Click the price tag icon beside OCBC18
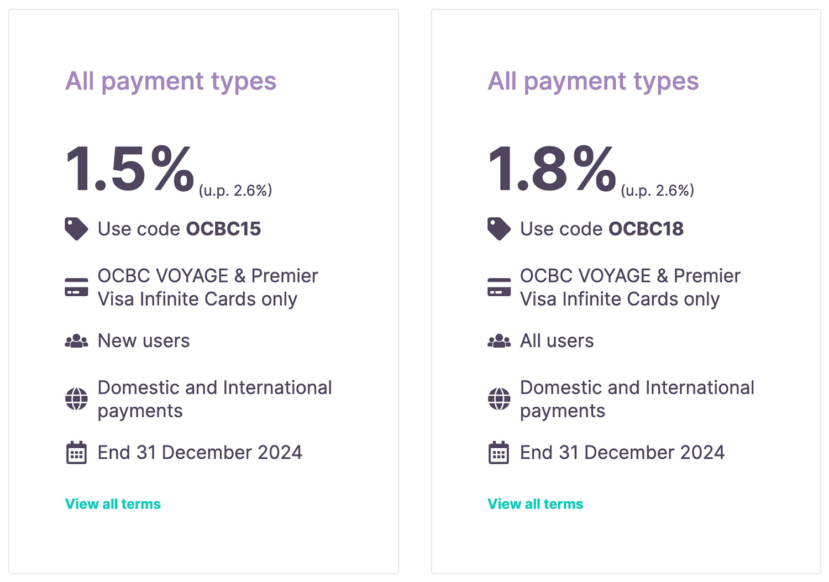This screenshot has width=829, height=582. [x=499, y=229]
